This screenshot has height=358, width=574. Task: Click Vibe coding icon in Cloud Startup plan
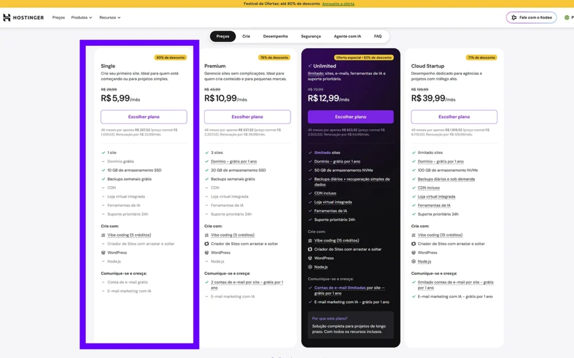413,235
